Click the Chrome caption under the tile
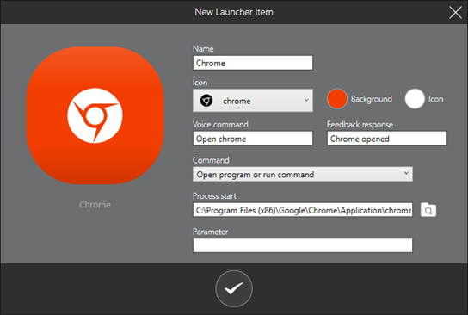 pyautogui.click(x=95, y=205)
